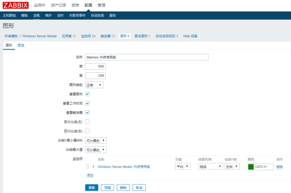291x193 pixels.
Task: Open 聚合图形 1 link
Action: pos(143,36)
